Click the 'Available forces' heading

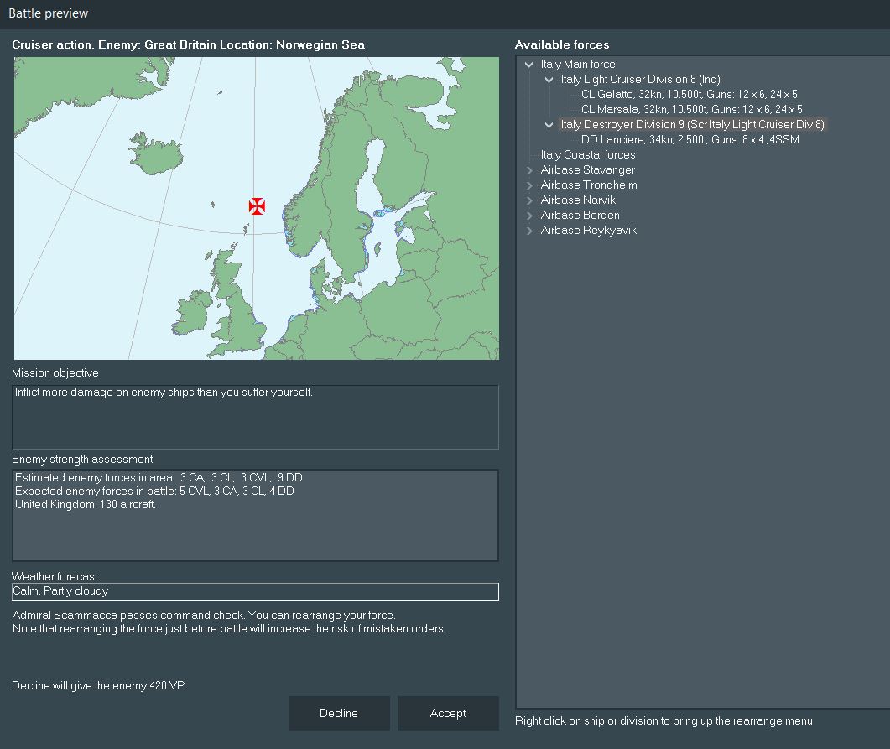pyautogui.click(x=562, y=44)
